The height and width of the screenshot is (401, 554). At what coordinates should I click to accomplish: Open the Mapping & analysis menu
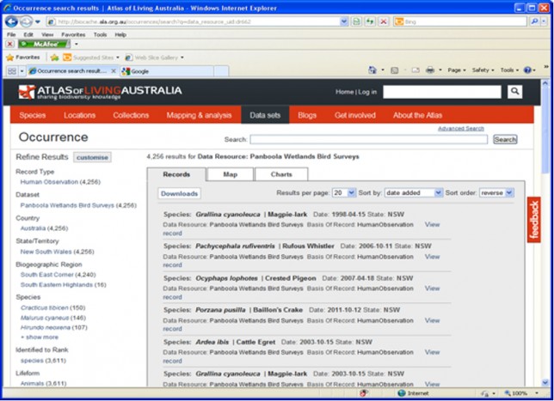[x=199, y=115]
